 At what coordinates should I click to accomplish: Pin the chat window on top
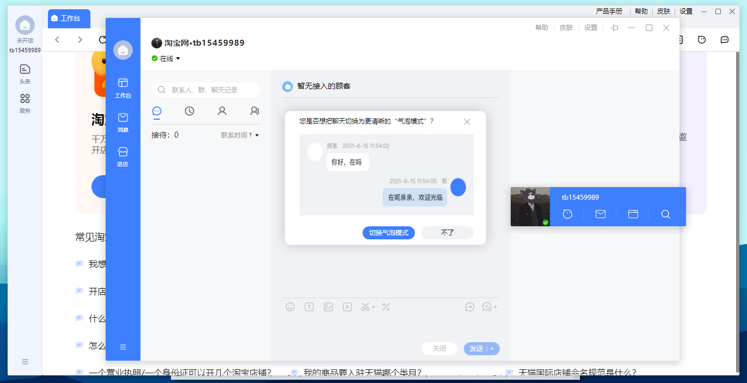point(615,28)
